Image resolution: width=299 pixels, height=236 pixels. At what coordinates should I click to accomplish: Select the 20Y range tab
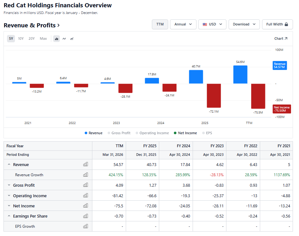coord(32,39)
